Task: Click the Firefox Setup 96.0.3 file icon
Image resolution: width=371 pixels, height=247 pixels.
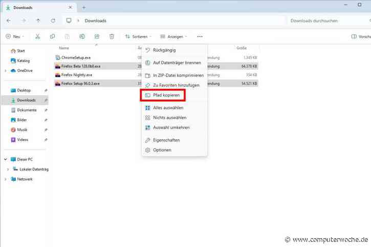Action: [x=57, y=84]
